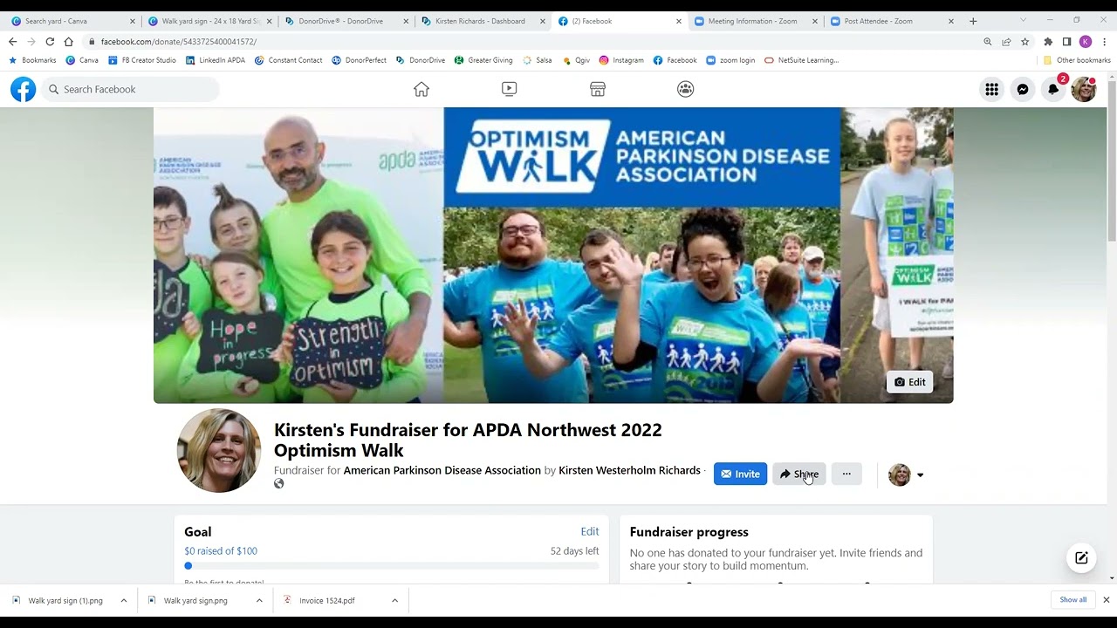Open the three-dot more options button

pos(846,474)
